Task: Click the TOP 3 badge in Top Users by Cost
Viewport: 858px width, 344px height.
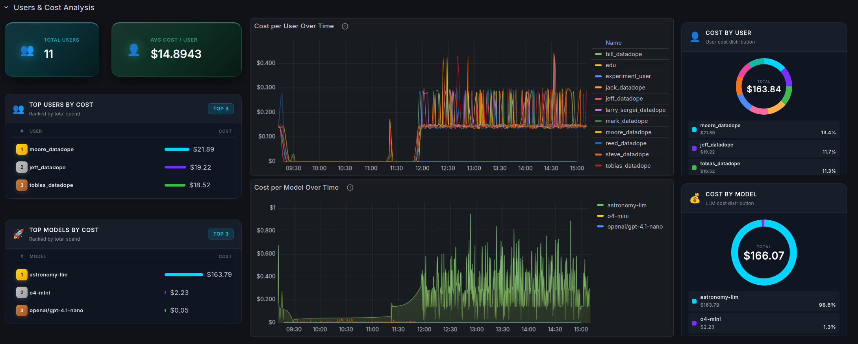Action: coord(221,109)
